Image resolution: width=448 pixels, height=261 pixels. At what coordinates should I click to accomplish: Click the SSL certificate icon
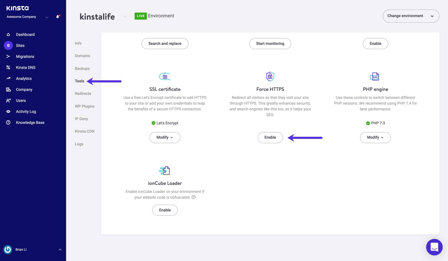[165, 76]
